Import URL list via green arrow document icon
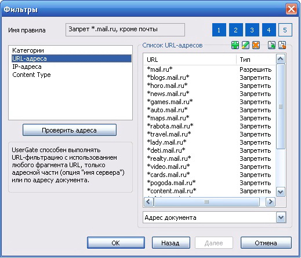This screenshot has height=258, width=301. pos(271,45)
